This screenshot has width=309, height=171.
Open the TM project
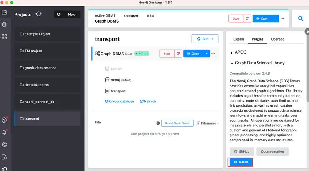47,51
